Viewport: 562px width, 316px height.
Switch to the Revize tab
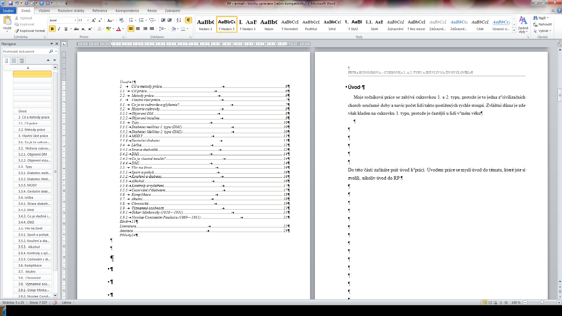click(152, 11)
